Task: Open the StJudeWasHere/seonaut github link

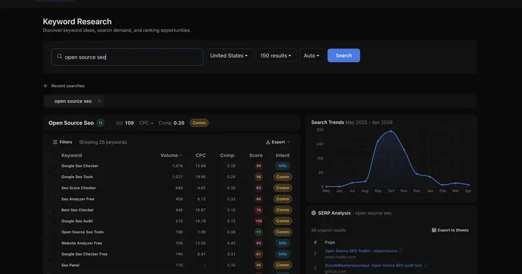Action: click(x=373, y=266)
